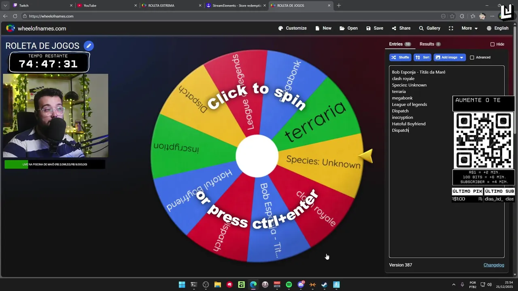This screenshot has width=518, height=291.
Task: Click the yellow Species: Unknown slice
Action: (323, 162)
